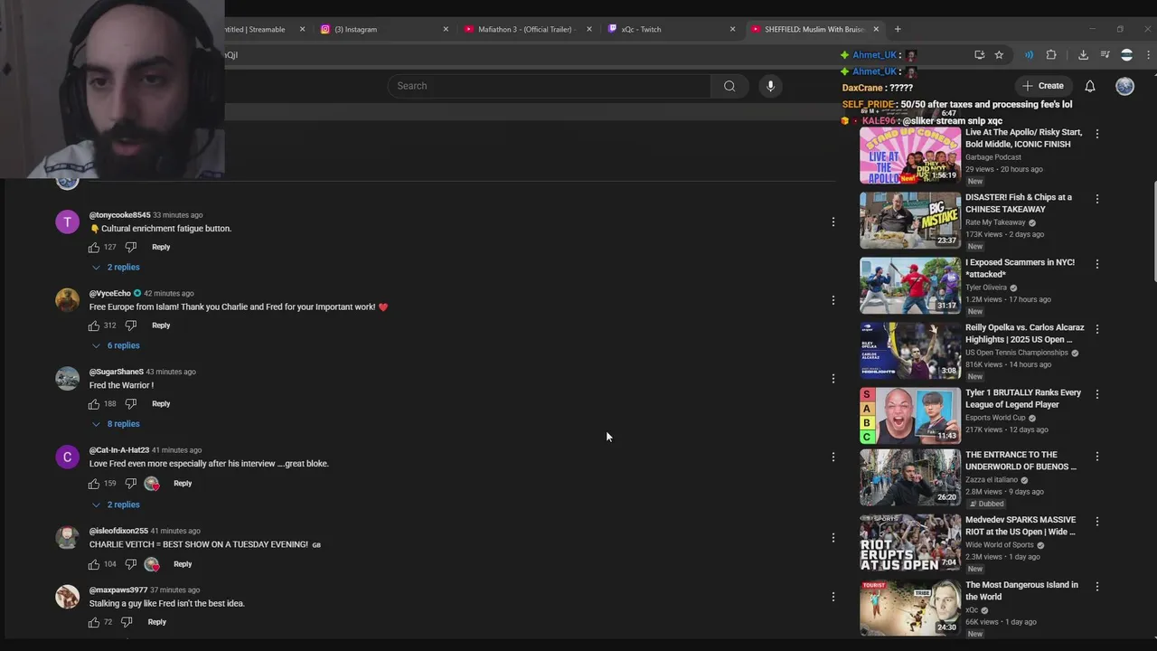This screenshot has height=651, width=1157.
Task: Open browser extensions puzzle icon
Action: [x=1051, y=55]
